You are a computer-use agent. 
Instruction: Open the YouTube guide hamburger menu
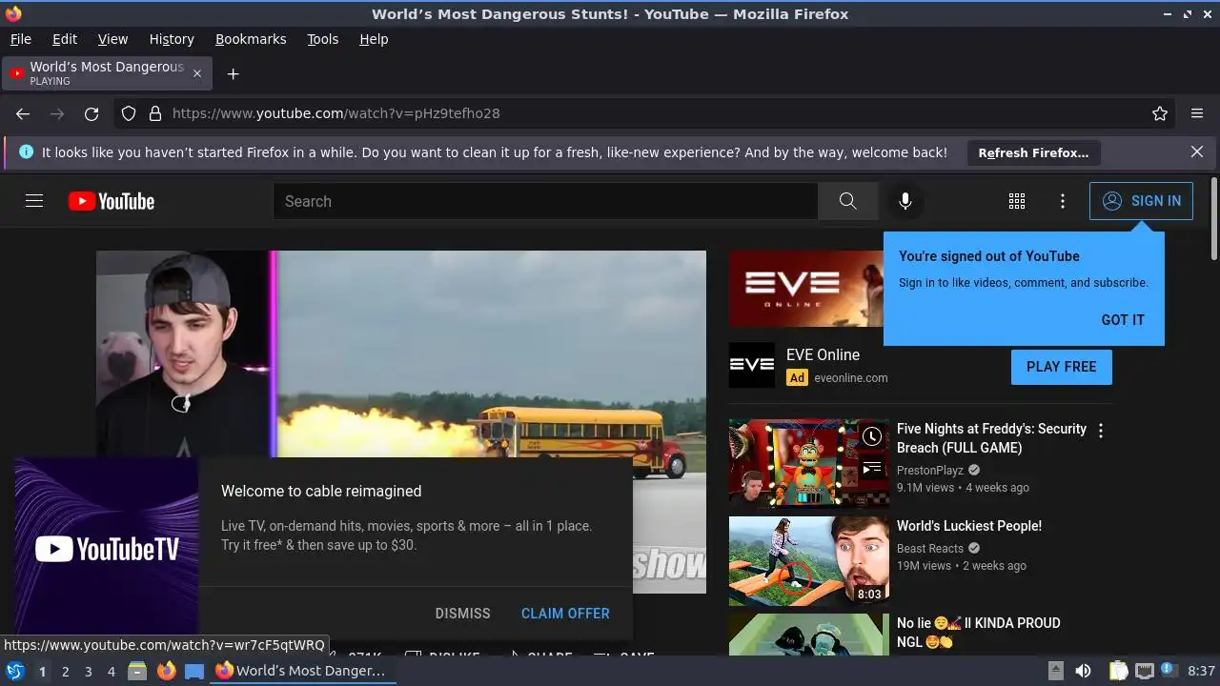[x=34, y=201]
